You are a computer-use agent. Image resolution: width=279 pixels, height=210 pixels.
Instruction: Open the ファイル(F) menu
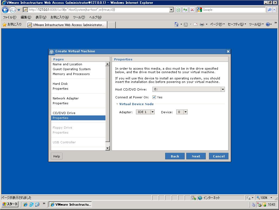10,17
